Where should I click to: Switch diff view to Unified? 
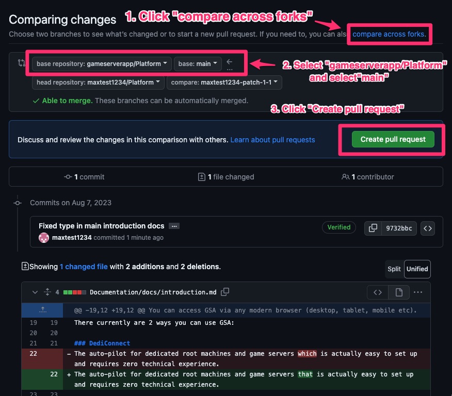tap(417, 269)
